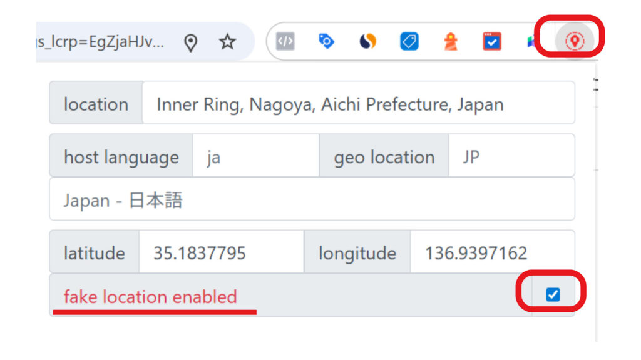Image resolution: width=641 pixels, height=360 pixels.
Task: Open the red window checkmark extension
Action: [x=492, y=42]
